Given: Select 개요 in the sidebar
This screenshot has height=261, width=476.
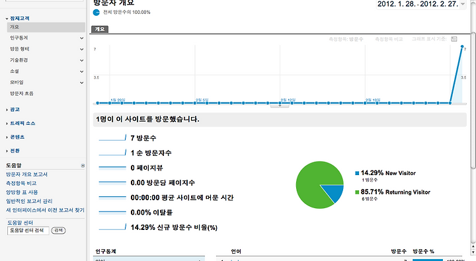Looking at the screenshot, I should 46,27.
